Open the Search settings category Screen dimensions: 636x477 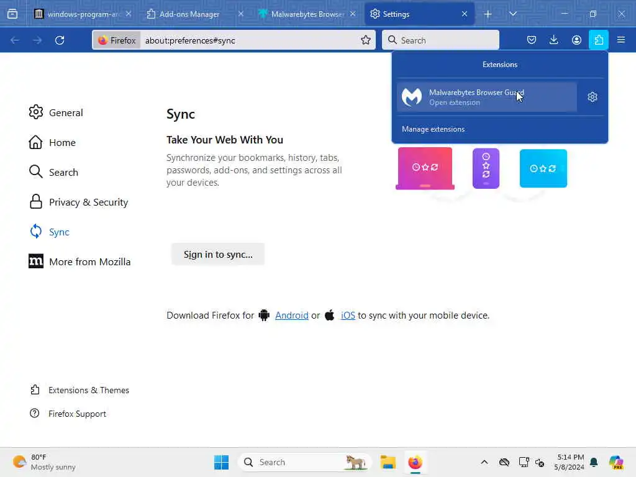click(x=53, y=172)
